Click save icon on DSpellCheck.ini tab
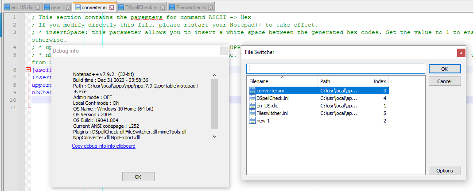473x191 pixels. tap(121, 7)
